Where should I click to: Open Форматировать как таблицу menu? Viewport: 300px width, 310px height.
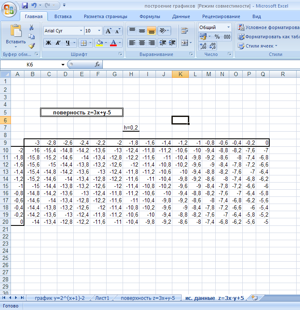[x=269, y=37]
